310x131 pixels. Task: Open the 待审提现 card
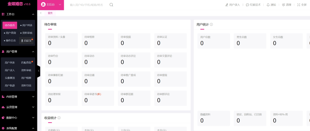click(x=171, y=79)
